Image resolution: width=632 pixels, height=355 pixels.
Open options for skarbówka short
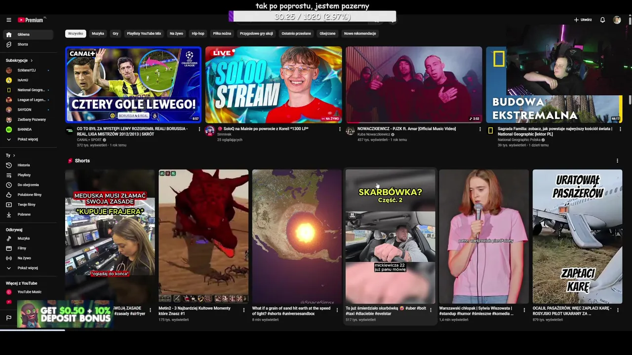coord(431,310)
